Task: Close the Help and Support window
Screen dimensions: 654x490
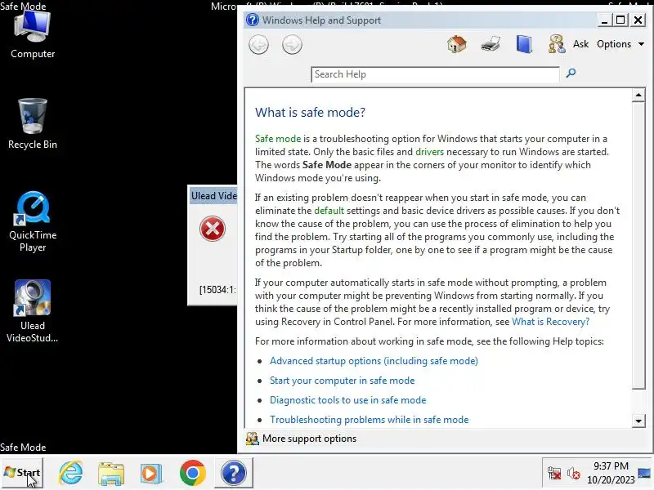Action: (x=638, y=20)
